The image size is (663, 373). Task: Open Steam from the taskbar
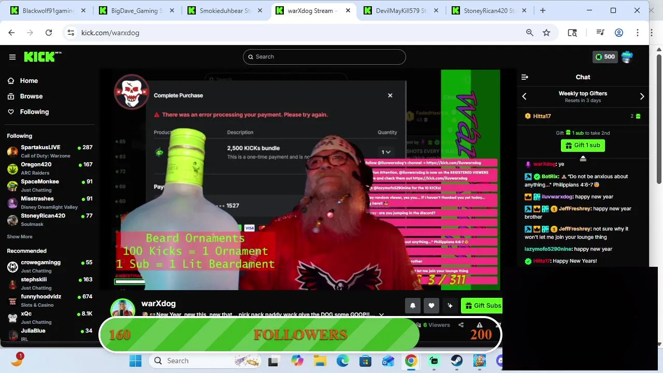[x=456, y=361]
